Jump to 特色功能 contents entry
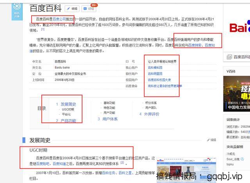250x183 pixels. (x=109, y=108)
